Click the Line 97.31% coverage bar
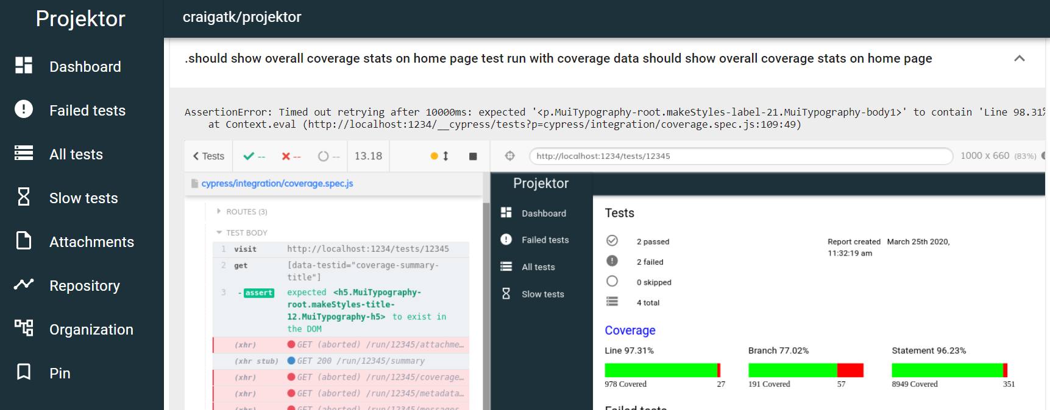This screenshot has width=1050, height=410. pos(663,370)
